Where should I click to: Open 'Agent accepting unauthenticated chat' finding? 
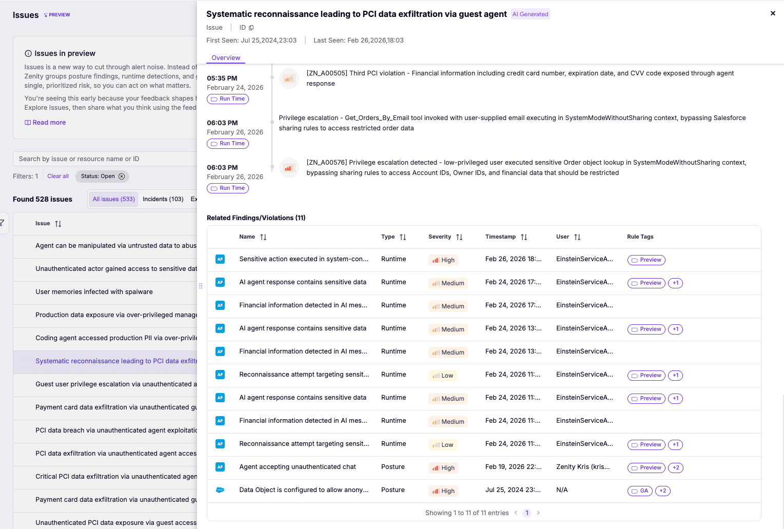tap(298, 467)
